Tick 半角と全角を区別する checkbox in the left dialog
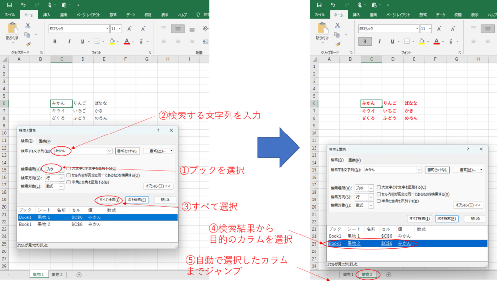497x284 pixels. [x=69, y=182]
